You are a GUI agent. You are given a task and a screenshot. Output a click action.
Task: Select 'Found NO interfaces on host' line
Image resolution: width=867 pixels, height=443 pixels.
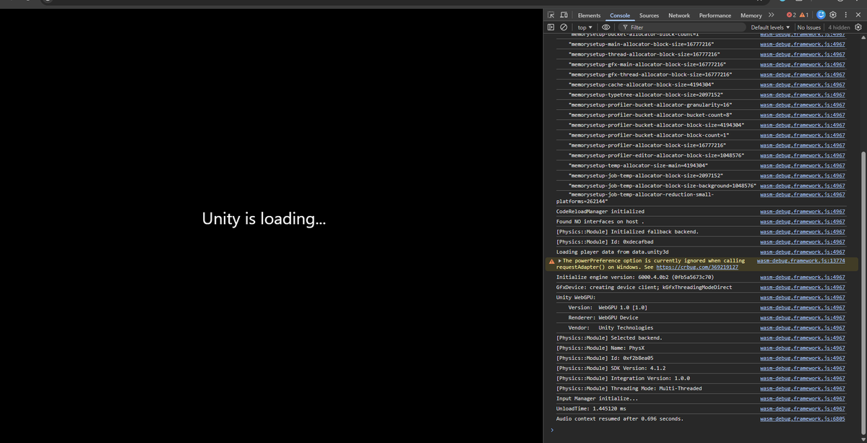coord(600,222)
